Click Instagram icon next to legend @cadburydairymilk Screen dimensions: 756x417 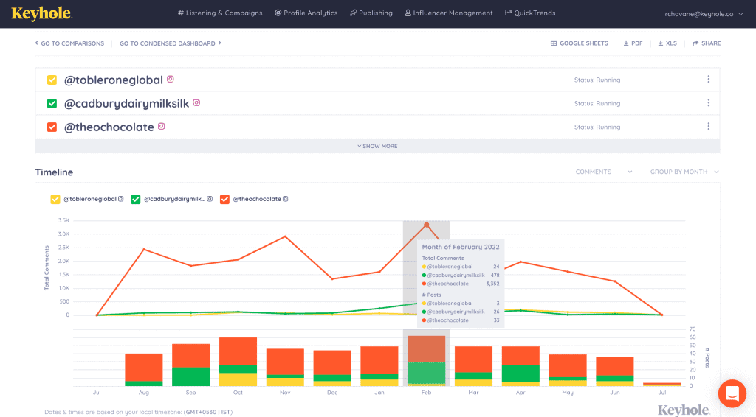[x=210, y=199]
